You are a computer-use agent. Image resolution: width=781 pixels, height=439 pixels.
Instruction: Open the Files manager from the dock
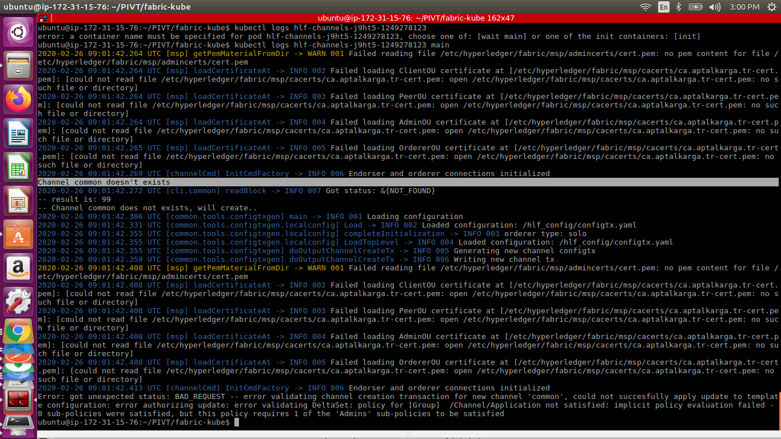pos(18,66)
